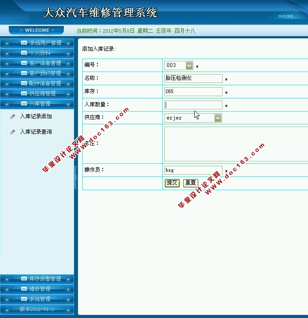Click round button left of 系统用户管理
The width and height of the screenshot is (308, 318).
coord(7,43)
